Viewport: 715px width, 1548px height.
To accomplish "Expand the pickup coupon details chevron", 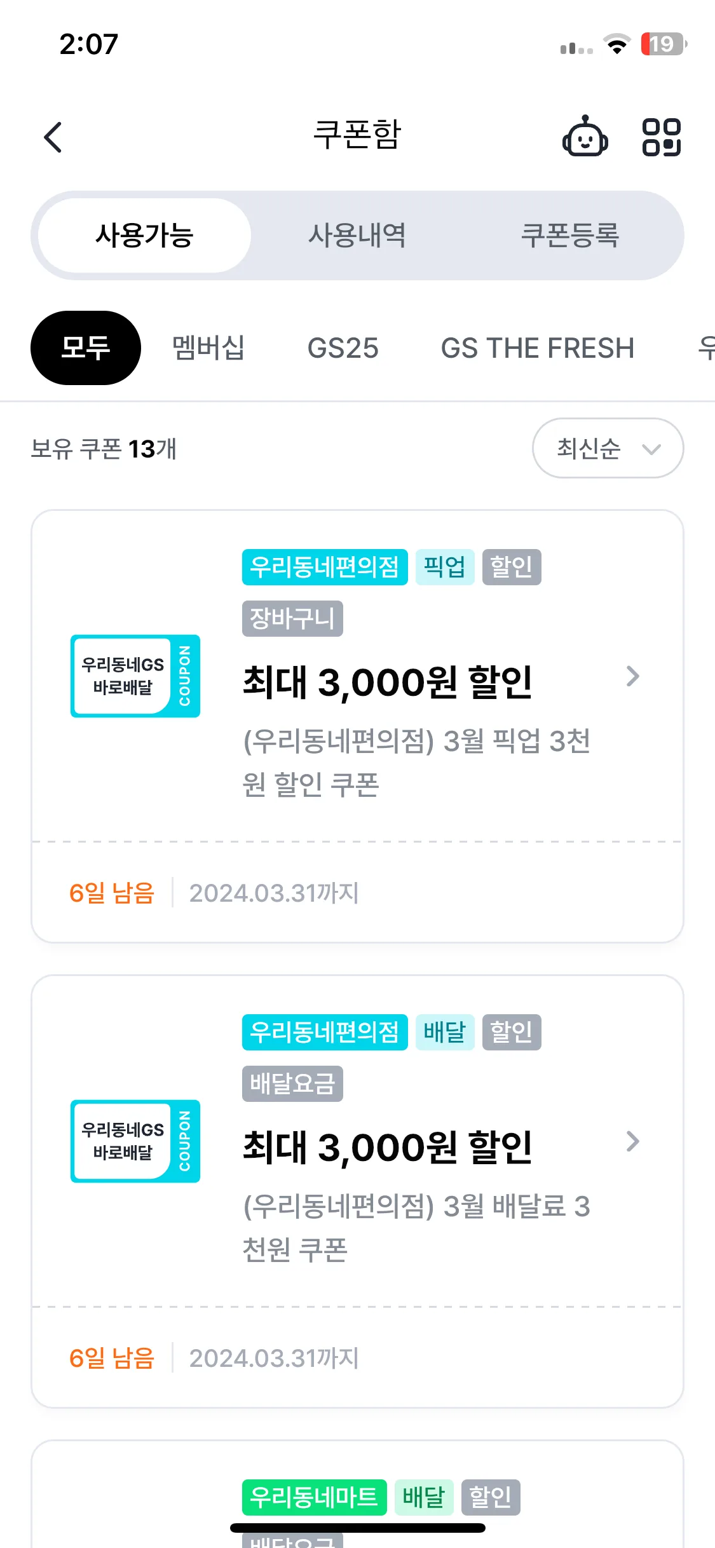I will (x=632, y=676).
